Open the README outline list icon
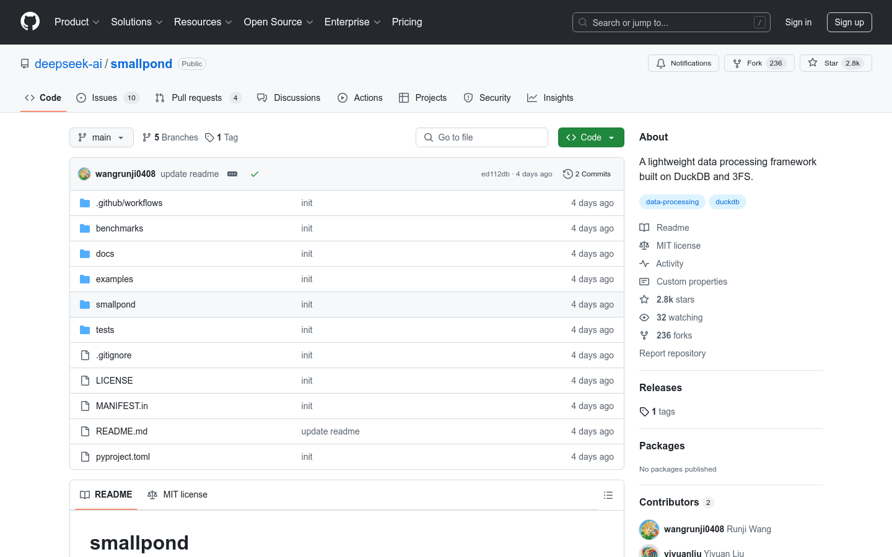Screen dimensions: 892x557 tap(608, 495)
